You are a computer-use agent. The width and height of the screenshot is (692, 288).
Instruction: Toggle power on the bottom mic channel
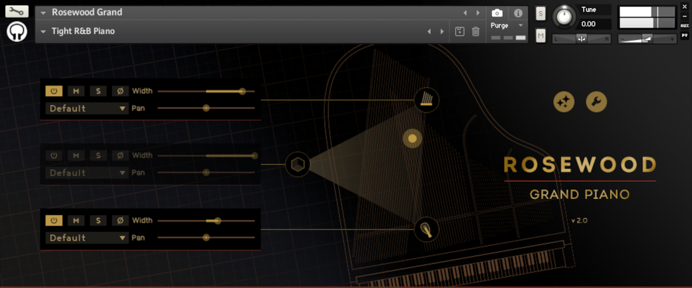tap(54, 220)
